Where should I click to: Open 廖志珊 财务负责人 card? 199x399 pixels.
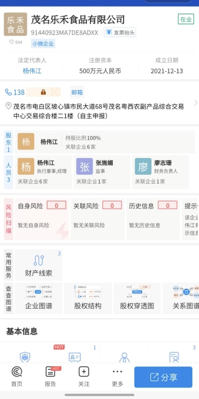point(160,172)
